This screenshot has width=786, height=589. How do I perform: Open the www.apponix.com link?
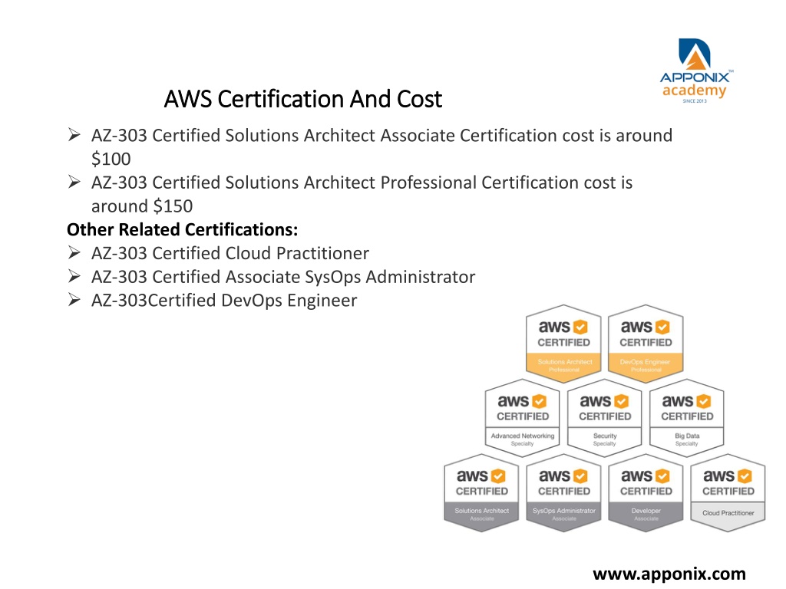pos(669,574)
